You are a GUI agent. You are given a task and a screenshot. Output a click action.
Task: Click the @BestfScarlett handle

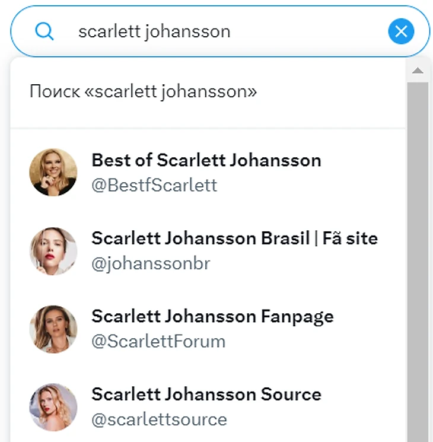pyautogui.click(x=154, y=186)
